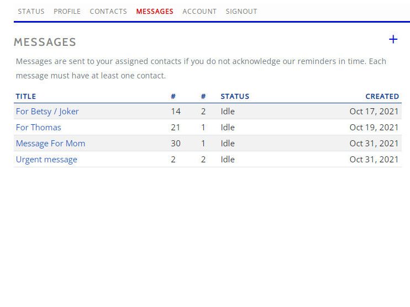
Task: Click the Idle status of Urgent message
Action: click(228, 160)
